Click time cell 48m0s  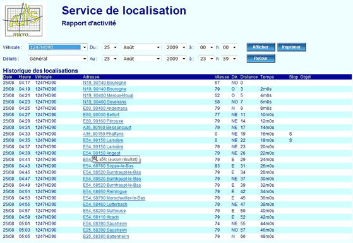pyautogui.click(x=267, y=237)
